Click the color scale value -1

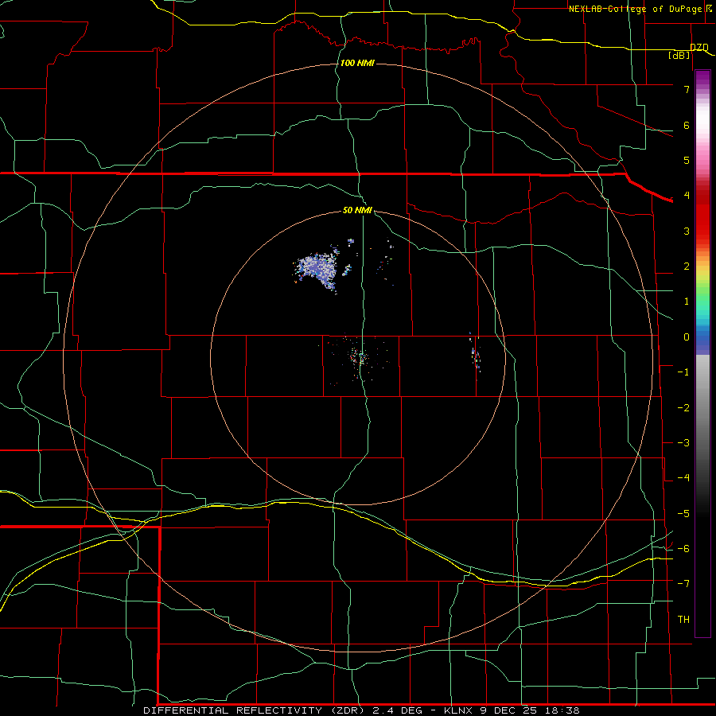point(683,372)
